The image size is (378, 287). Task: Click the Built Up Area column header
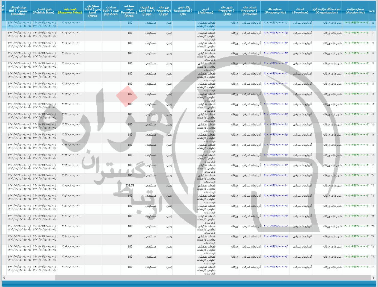click(x=110, y=11)
